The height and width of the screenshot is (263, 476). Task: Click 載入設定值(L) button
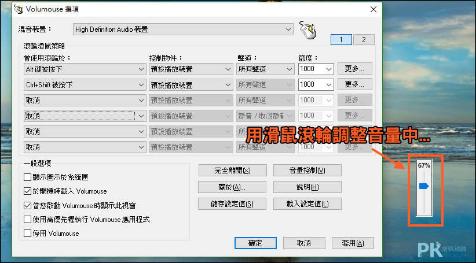click(x=307, y=203)
